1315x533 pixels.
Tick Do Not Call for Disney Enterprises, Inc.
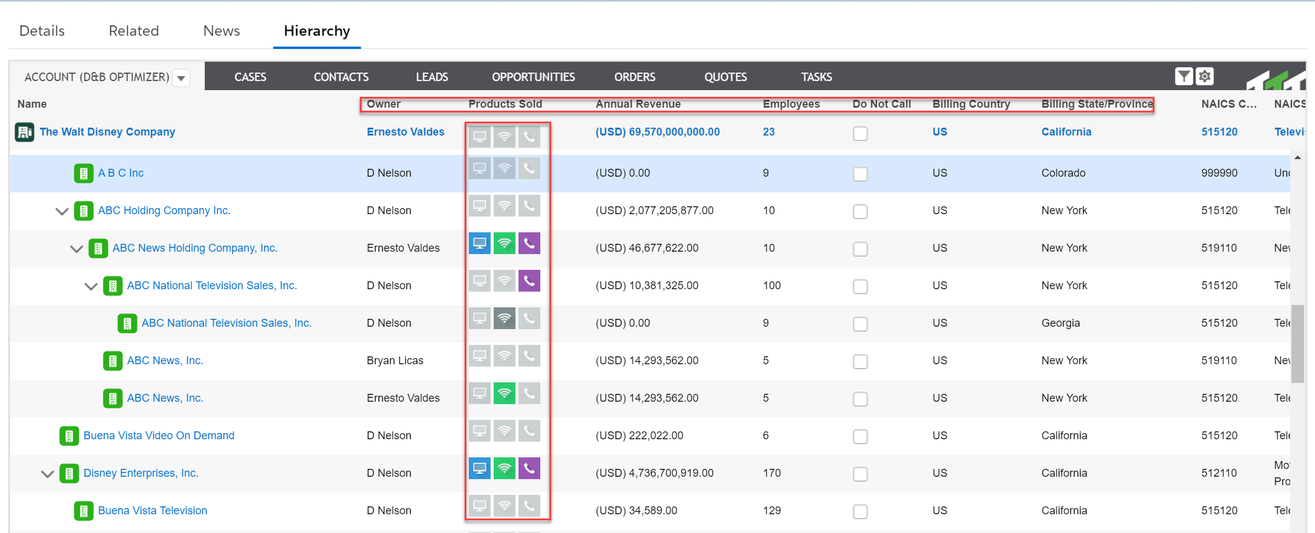click(860, 474)
